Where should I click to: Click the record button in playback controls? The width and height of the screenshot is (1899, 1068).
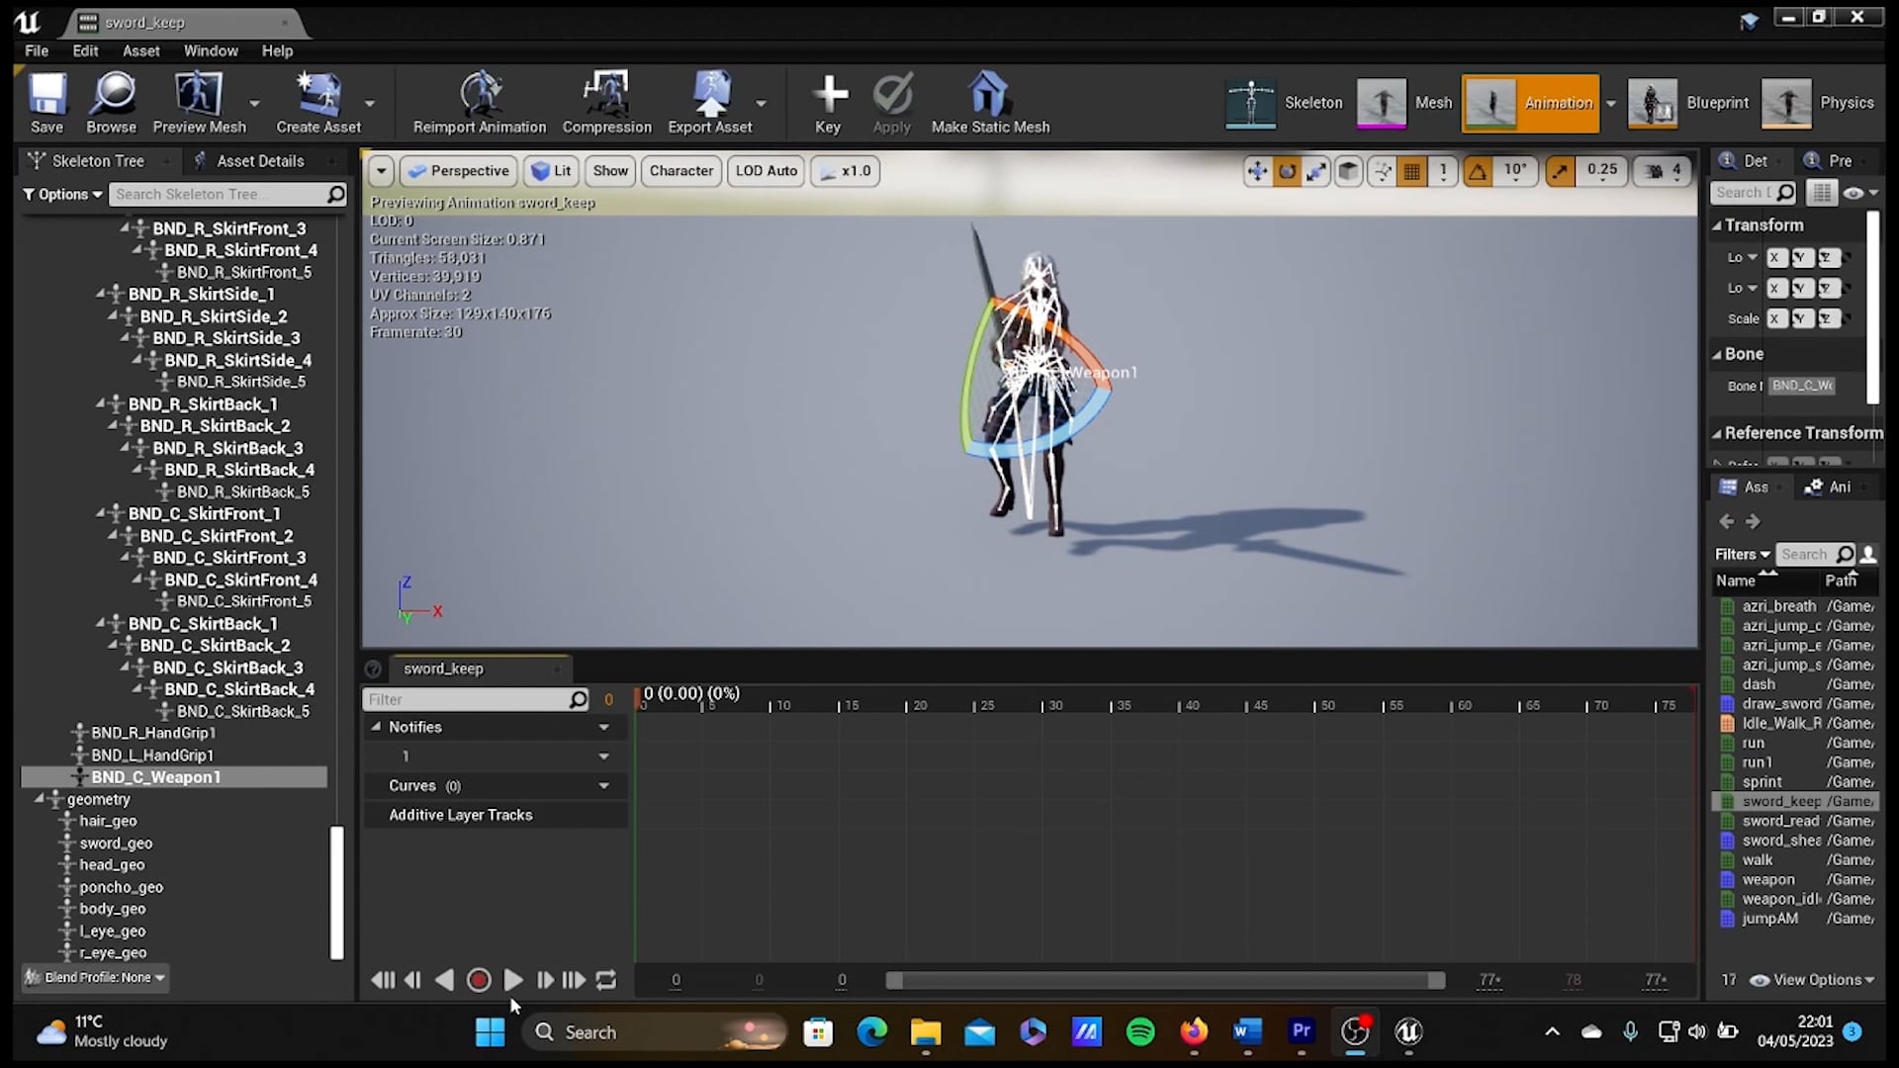pyautogui.click(x=479, y=980)
